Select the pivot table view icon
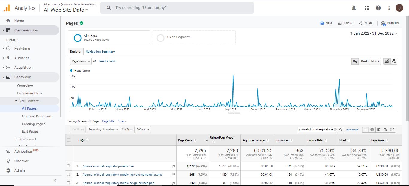The image size is (409, 186). click(393, 130)
